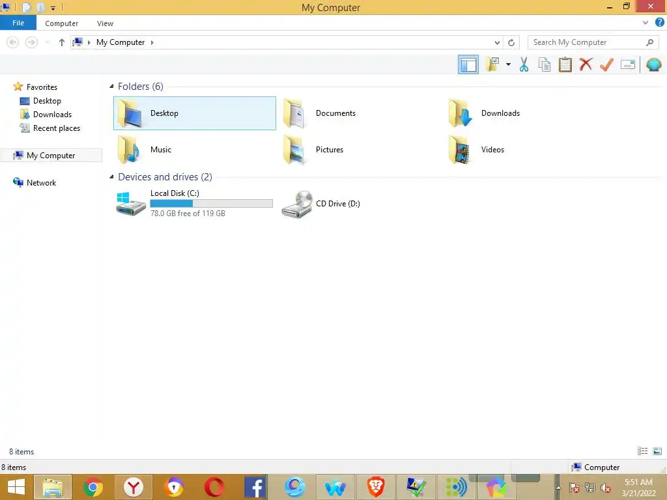Go up one level with Up arrow
The width and height of the screenshot is (667, 500).
[x=62, y=42]
